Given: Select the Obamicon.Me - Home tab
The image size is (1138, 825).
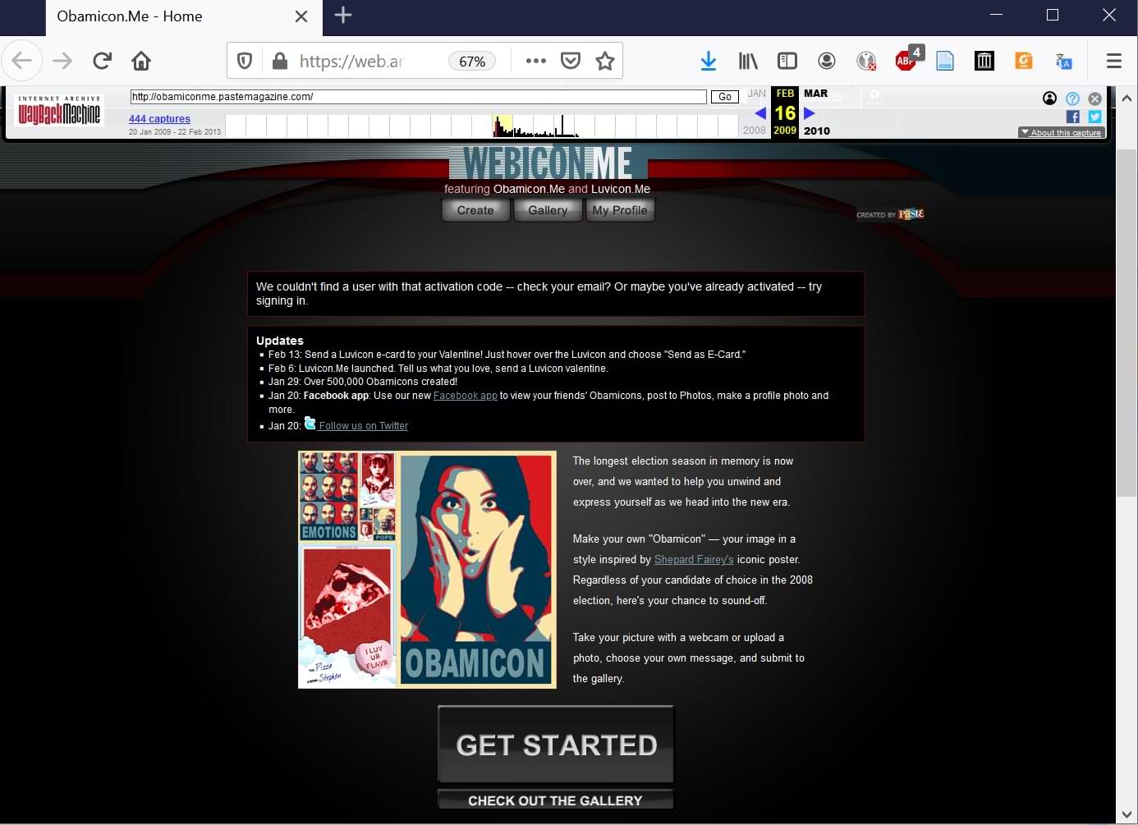Looking at the screenshot, I should 184,17.
